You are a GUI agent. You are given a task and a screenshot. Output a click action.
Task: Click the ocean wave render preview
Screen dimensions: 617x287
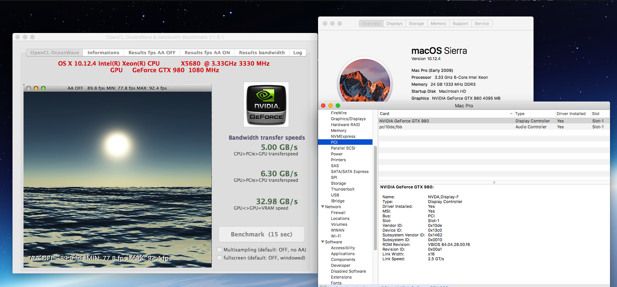[x=118, y=179]
